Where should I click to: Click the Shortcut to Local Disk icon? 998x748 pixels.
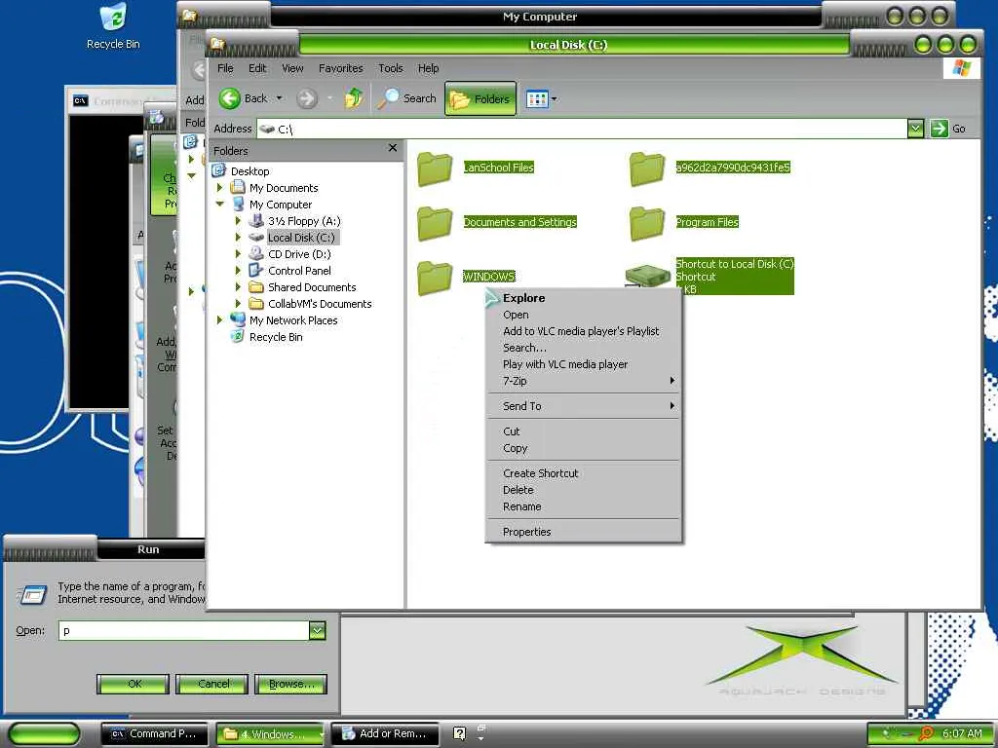(x=647, y=276)
